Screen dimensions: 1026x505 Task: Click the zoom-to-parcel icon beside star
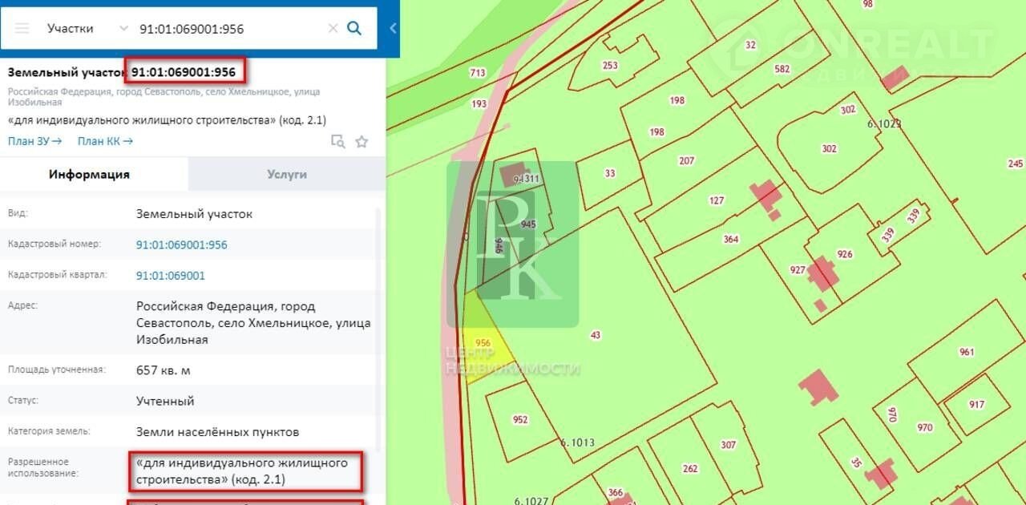pos(338,142)
